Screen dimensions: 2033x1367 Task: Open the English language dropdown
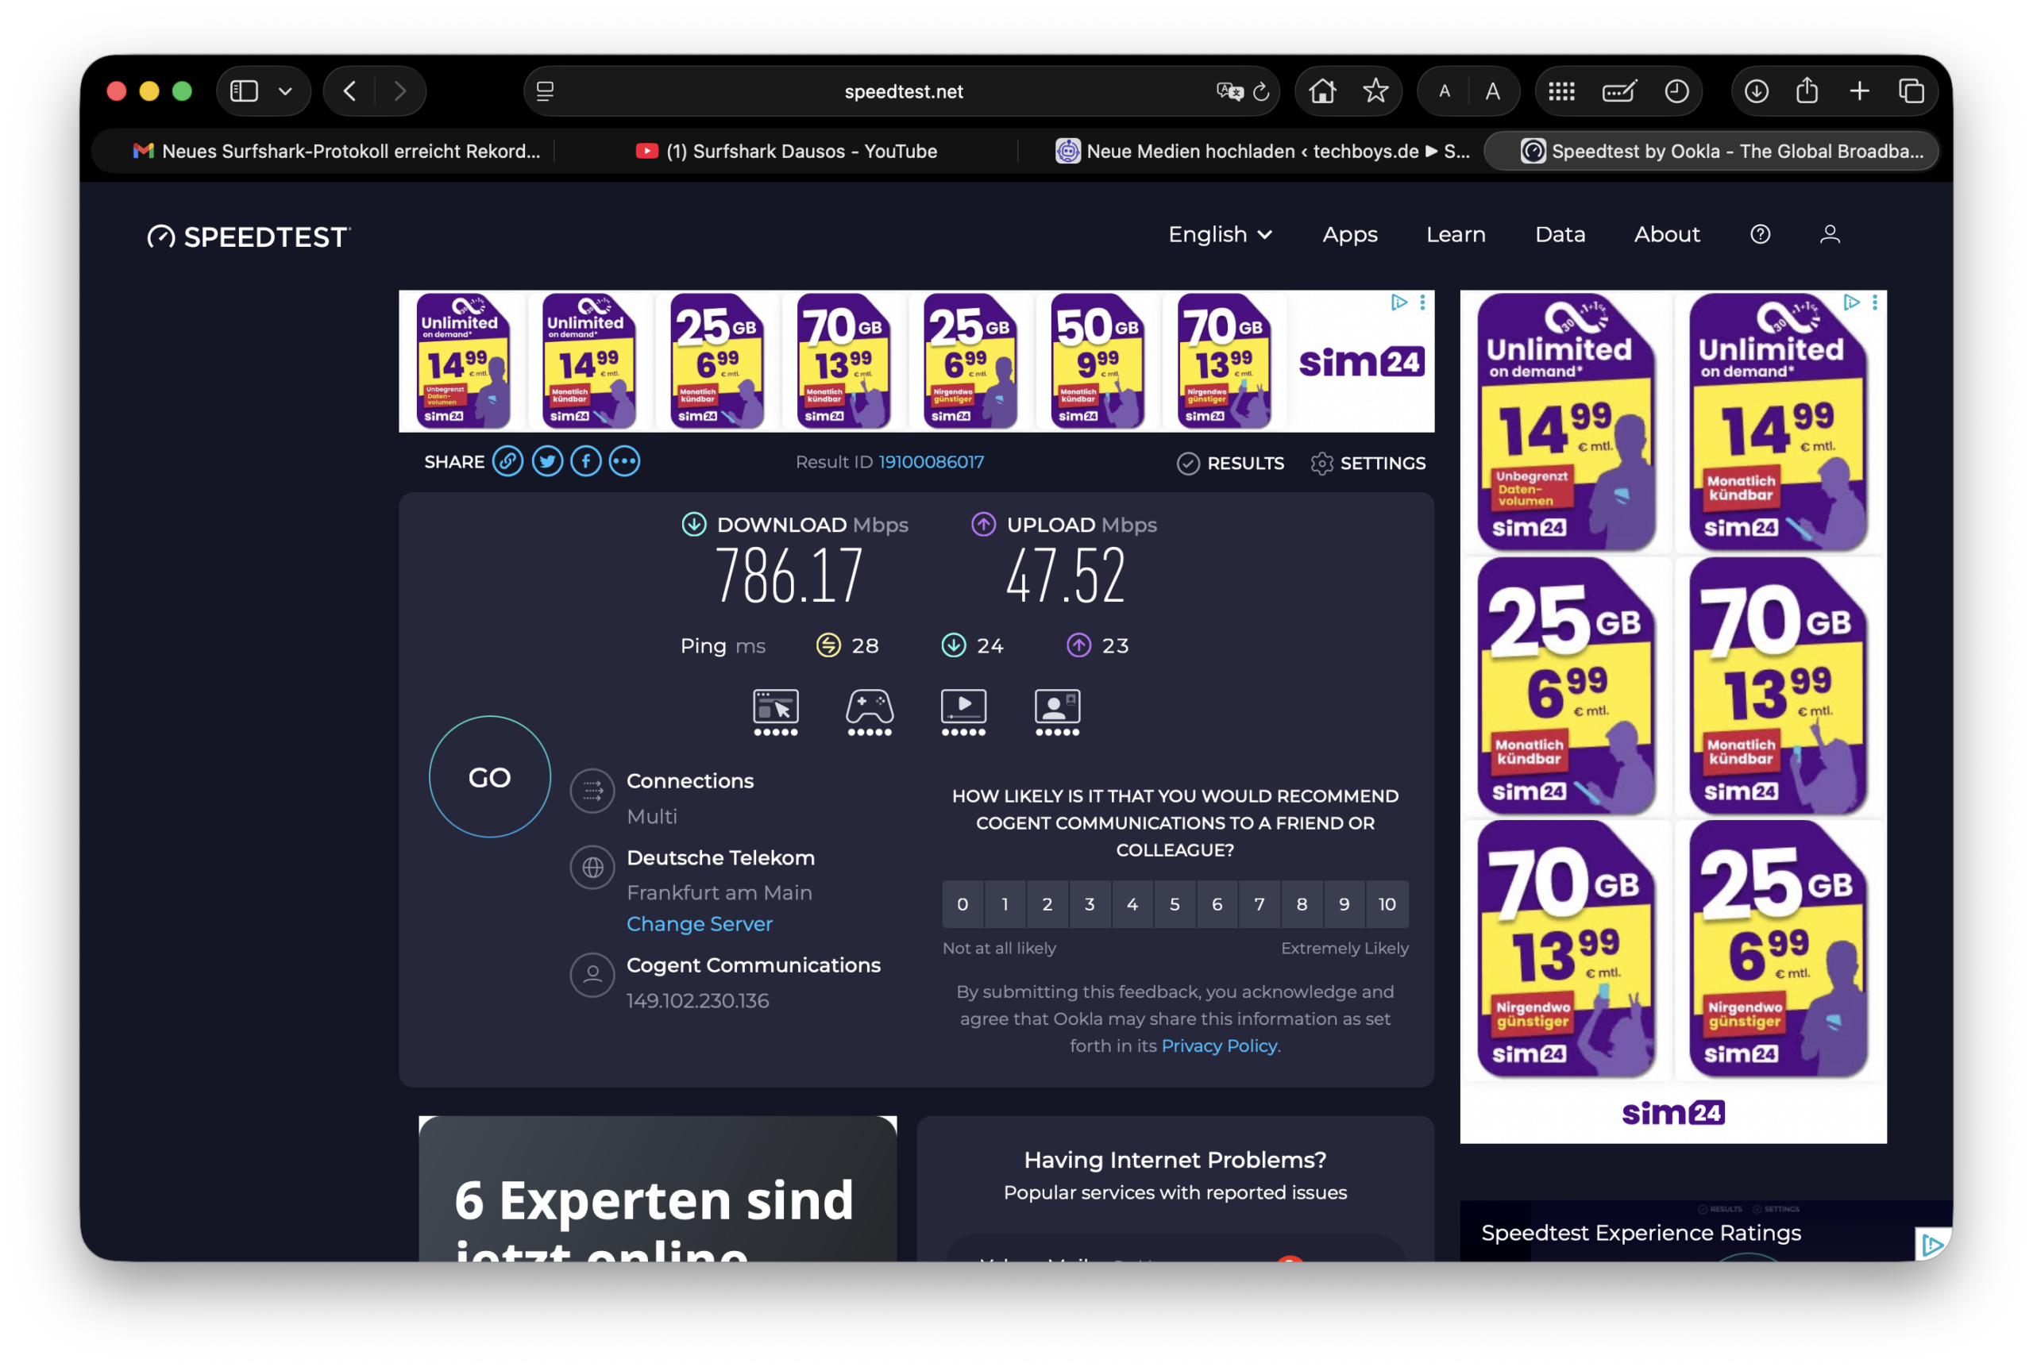point(1219,234)
